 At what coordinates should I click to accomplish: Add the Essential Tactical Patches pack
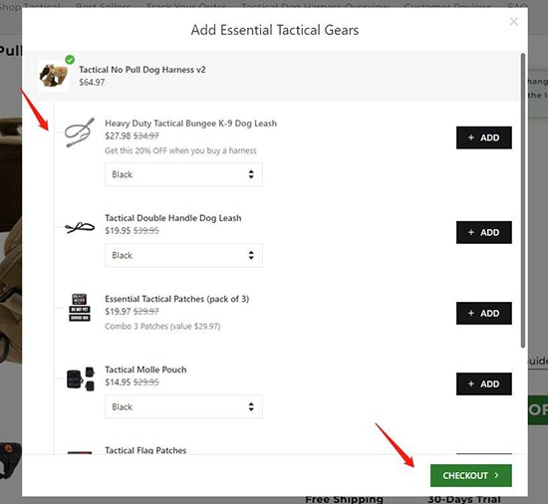pos(483,314)
